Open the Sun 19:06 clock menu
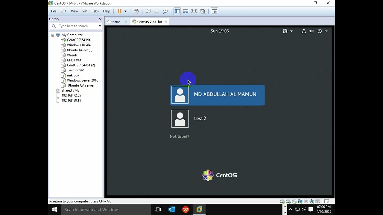The height and width of the screenshot is (215, 383). (220, 31)
